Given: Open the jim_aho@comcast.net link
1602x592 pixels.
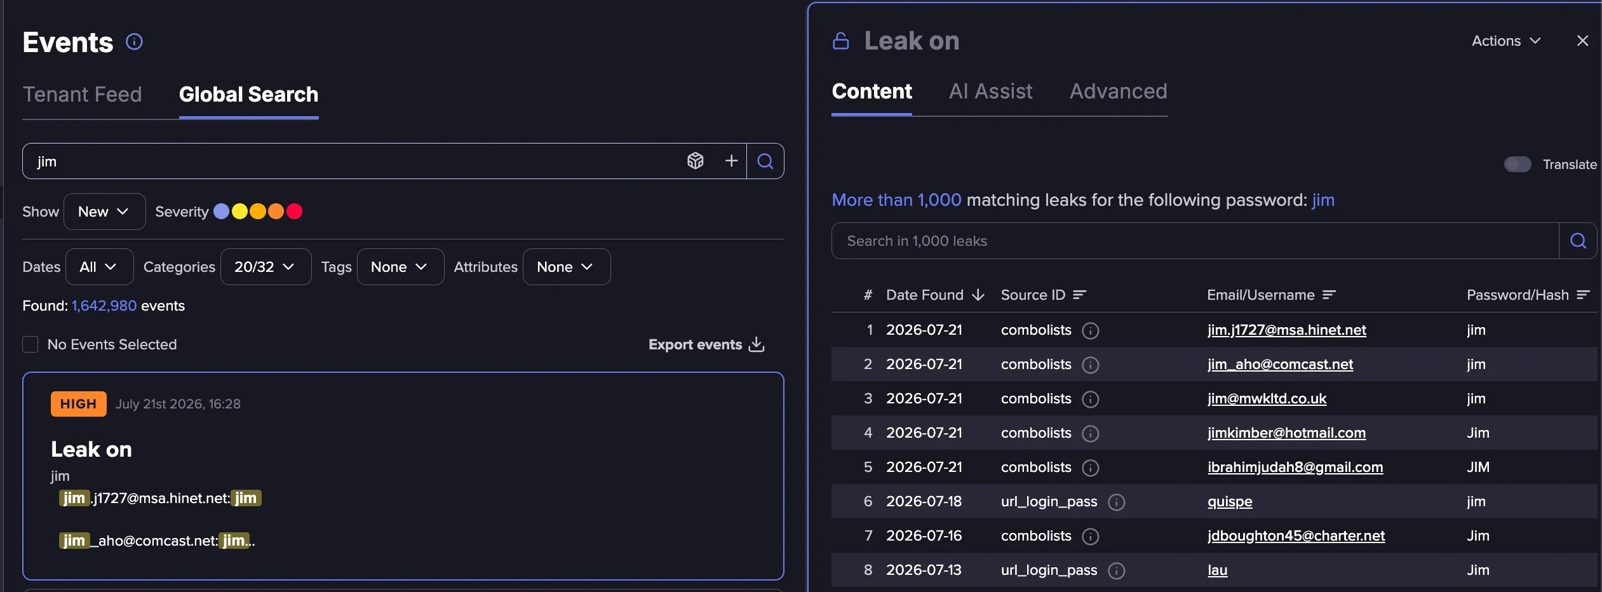Looking at the screenshot, I should tap(1280, 364).
